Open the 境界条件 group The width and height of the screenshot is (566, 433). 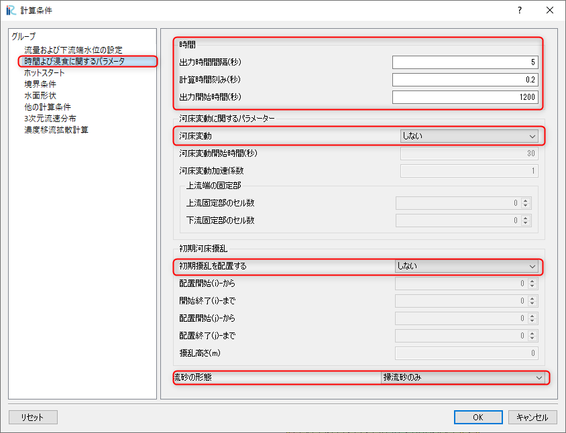pos(40,84)
